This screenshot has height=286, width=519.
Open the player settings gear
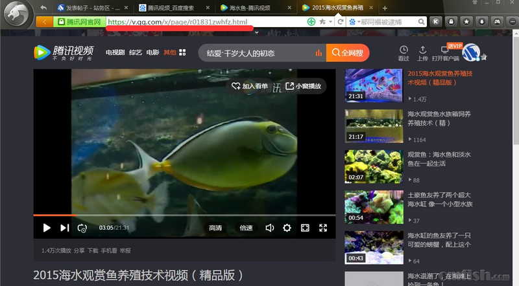[x=287, y=228]
